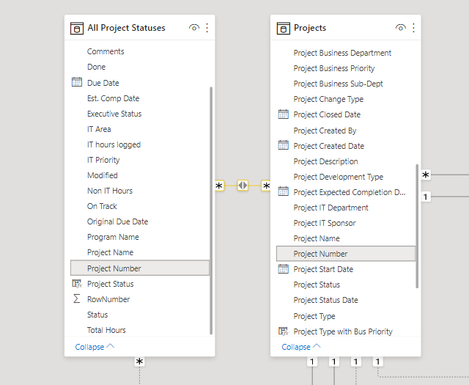The width and height of the screenshot is (469, 385).
Task: Click calendar icon beside Project Closed Date
Action: (284, 114)
